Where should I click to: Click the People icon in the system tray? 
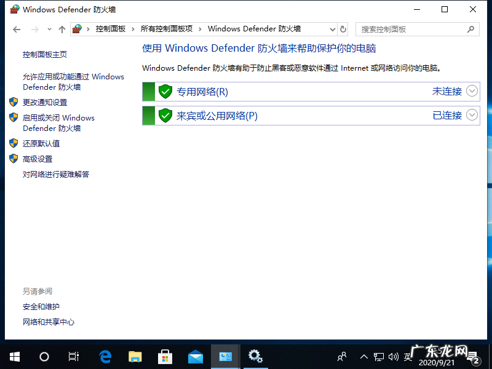pyautogui.click(x=341, y=357)
